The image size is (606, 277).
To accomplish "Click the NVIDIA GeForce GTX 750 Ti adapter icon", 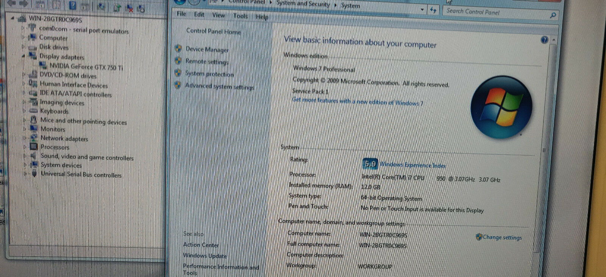I will [43, 65].
